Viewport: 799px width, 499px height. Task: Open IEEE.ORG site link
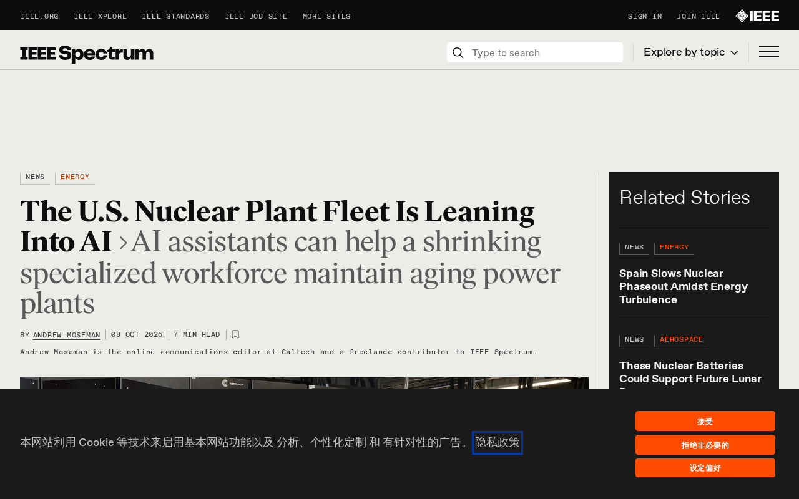tap(39, 17)
